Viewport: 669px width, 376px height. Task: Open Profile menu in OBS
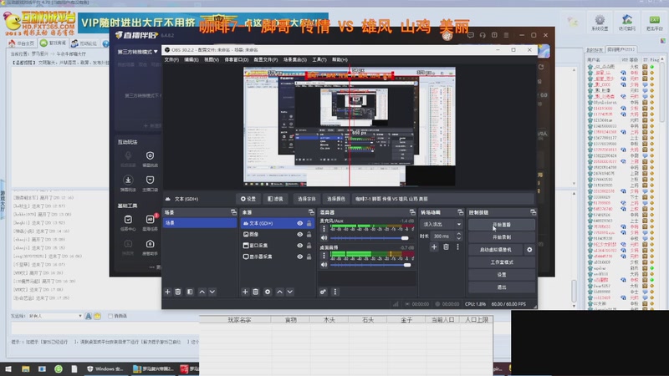tap(266, 59)
